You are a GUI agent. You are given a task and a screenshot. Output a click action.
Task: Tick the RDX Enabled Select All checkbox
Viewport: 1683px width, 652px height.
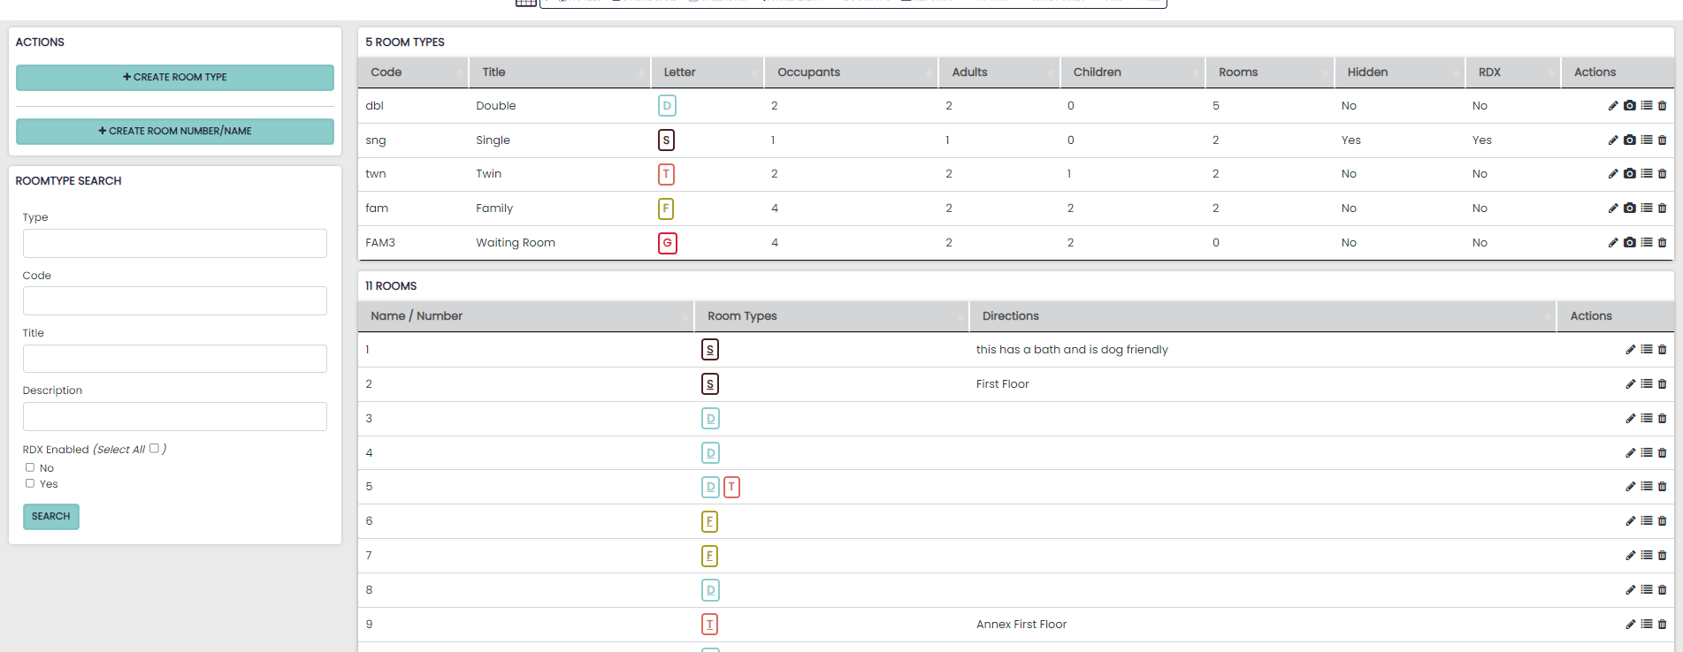(x=154, y=448)
